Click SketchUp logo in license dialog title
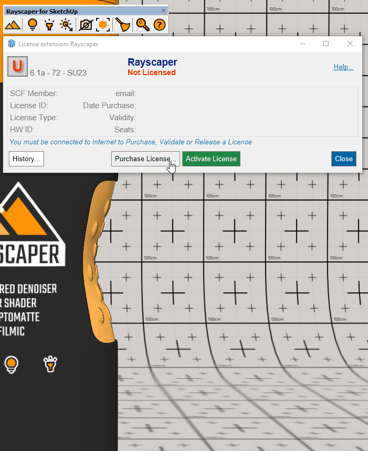 11,44
